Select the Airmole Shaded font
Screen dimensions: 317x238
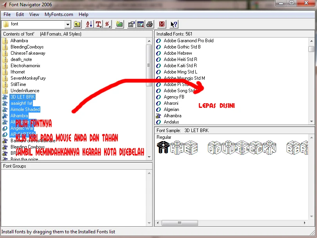click(25, 109)
